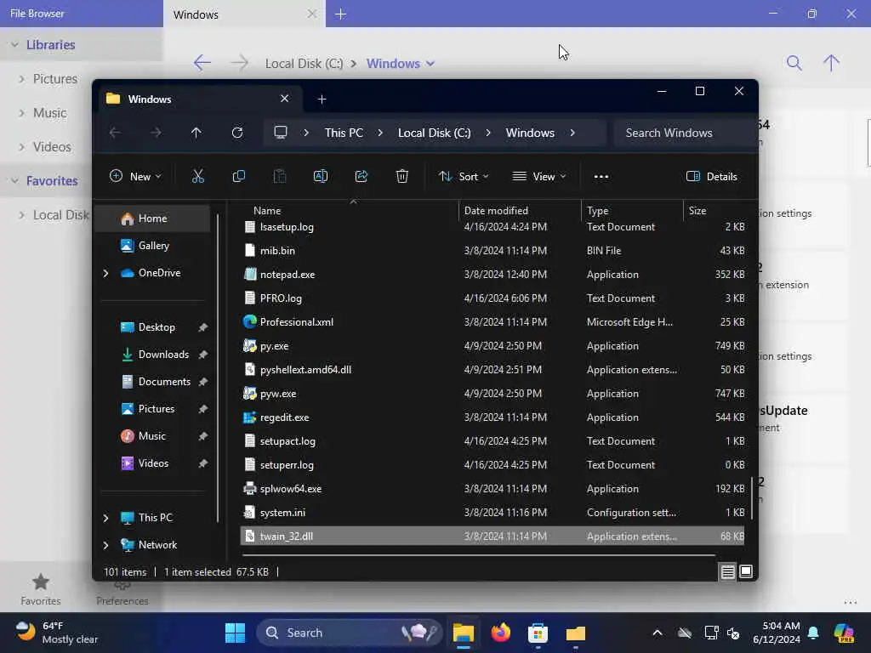Toggle the Details pane button
871x653 pixels.
tap(712, 177)
